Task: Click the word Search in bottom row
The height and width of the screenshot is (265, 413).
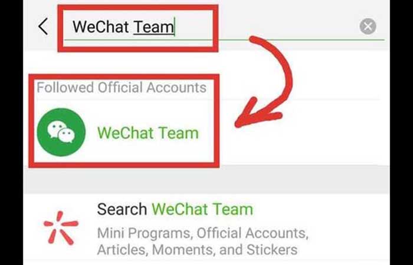Action: (122, 209)
